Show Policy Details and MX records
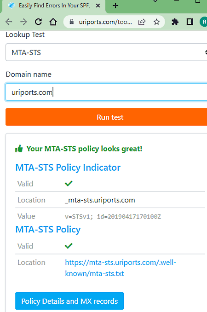 point(69,301)
